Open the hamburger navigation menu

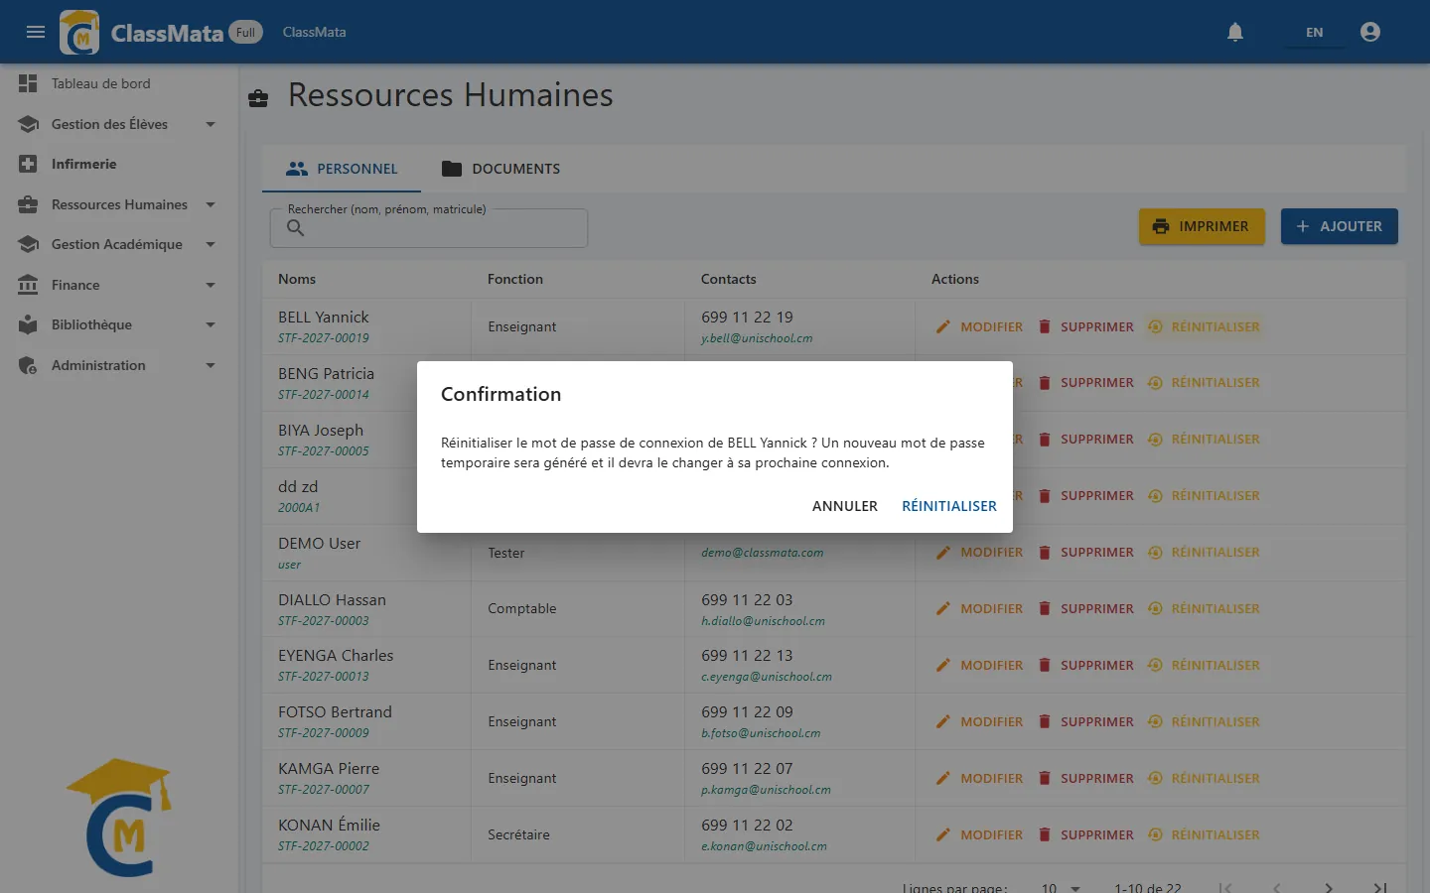pos(36,32)
